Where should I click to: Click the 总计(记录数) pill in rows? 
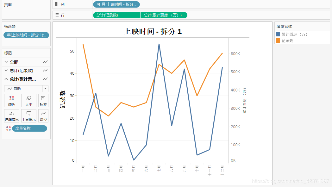(116, 15)
